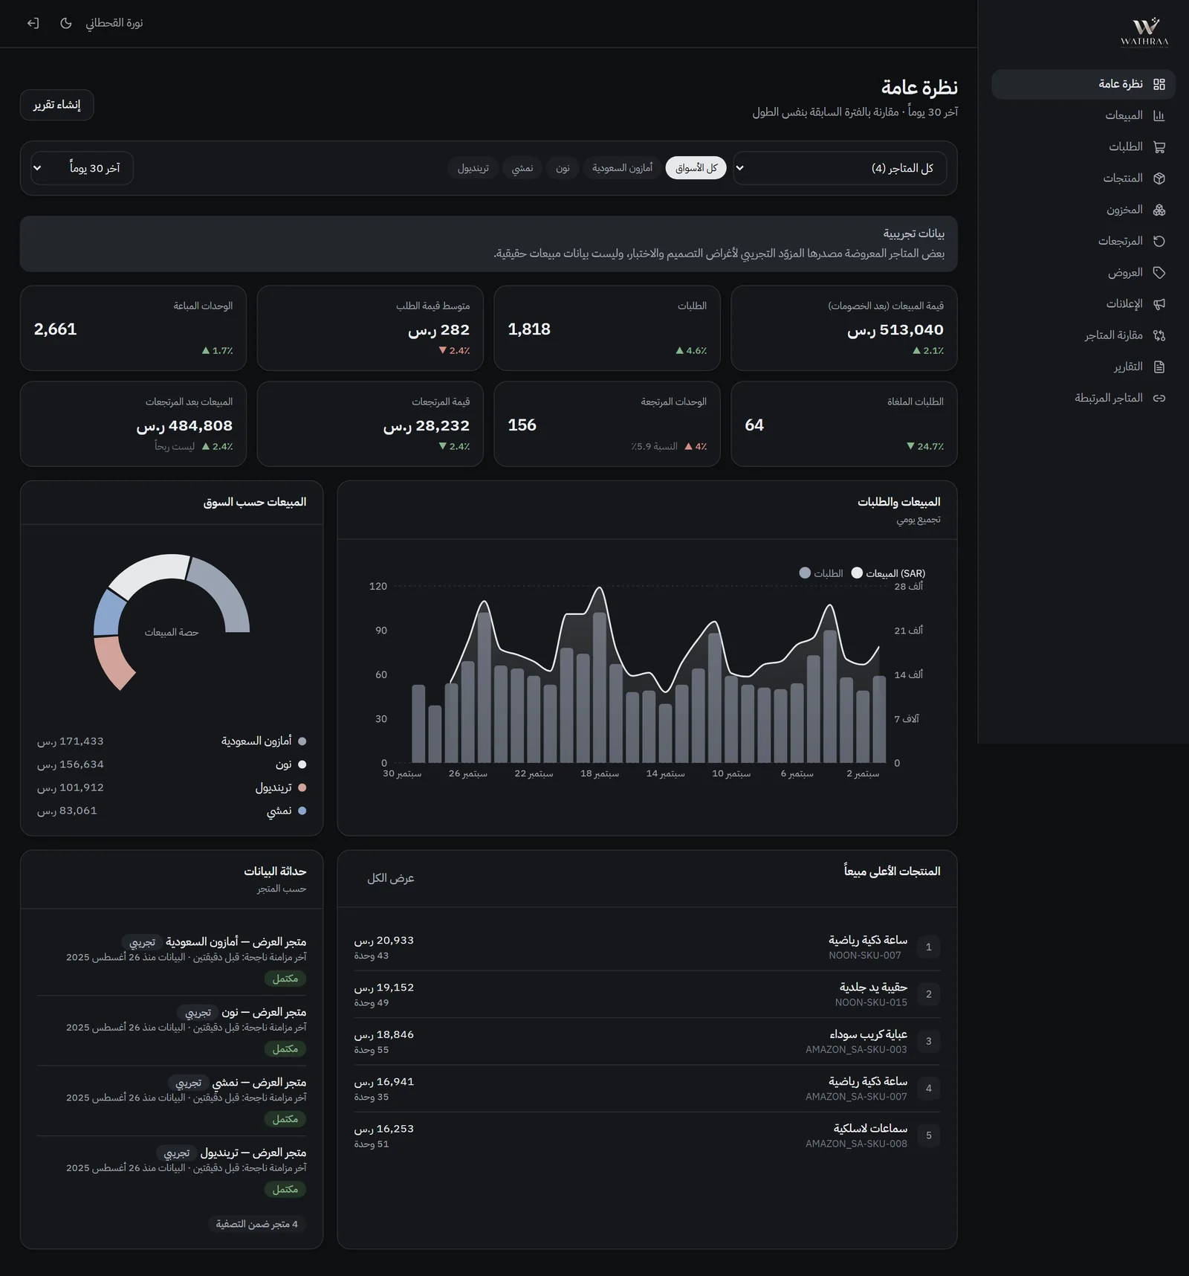Screen dimensions: 1189x1276
Task: Open the آخر 30 يوماً period dropdown
Action: click(82, 168)
